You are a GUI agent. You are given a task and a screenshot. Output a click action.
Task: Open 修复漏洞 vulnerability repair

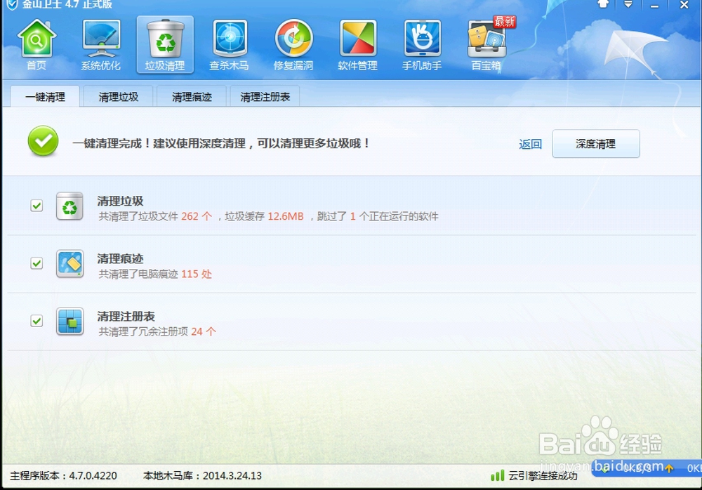click(293, 44)
